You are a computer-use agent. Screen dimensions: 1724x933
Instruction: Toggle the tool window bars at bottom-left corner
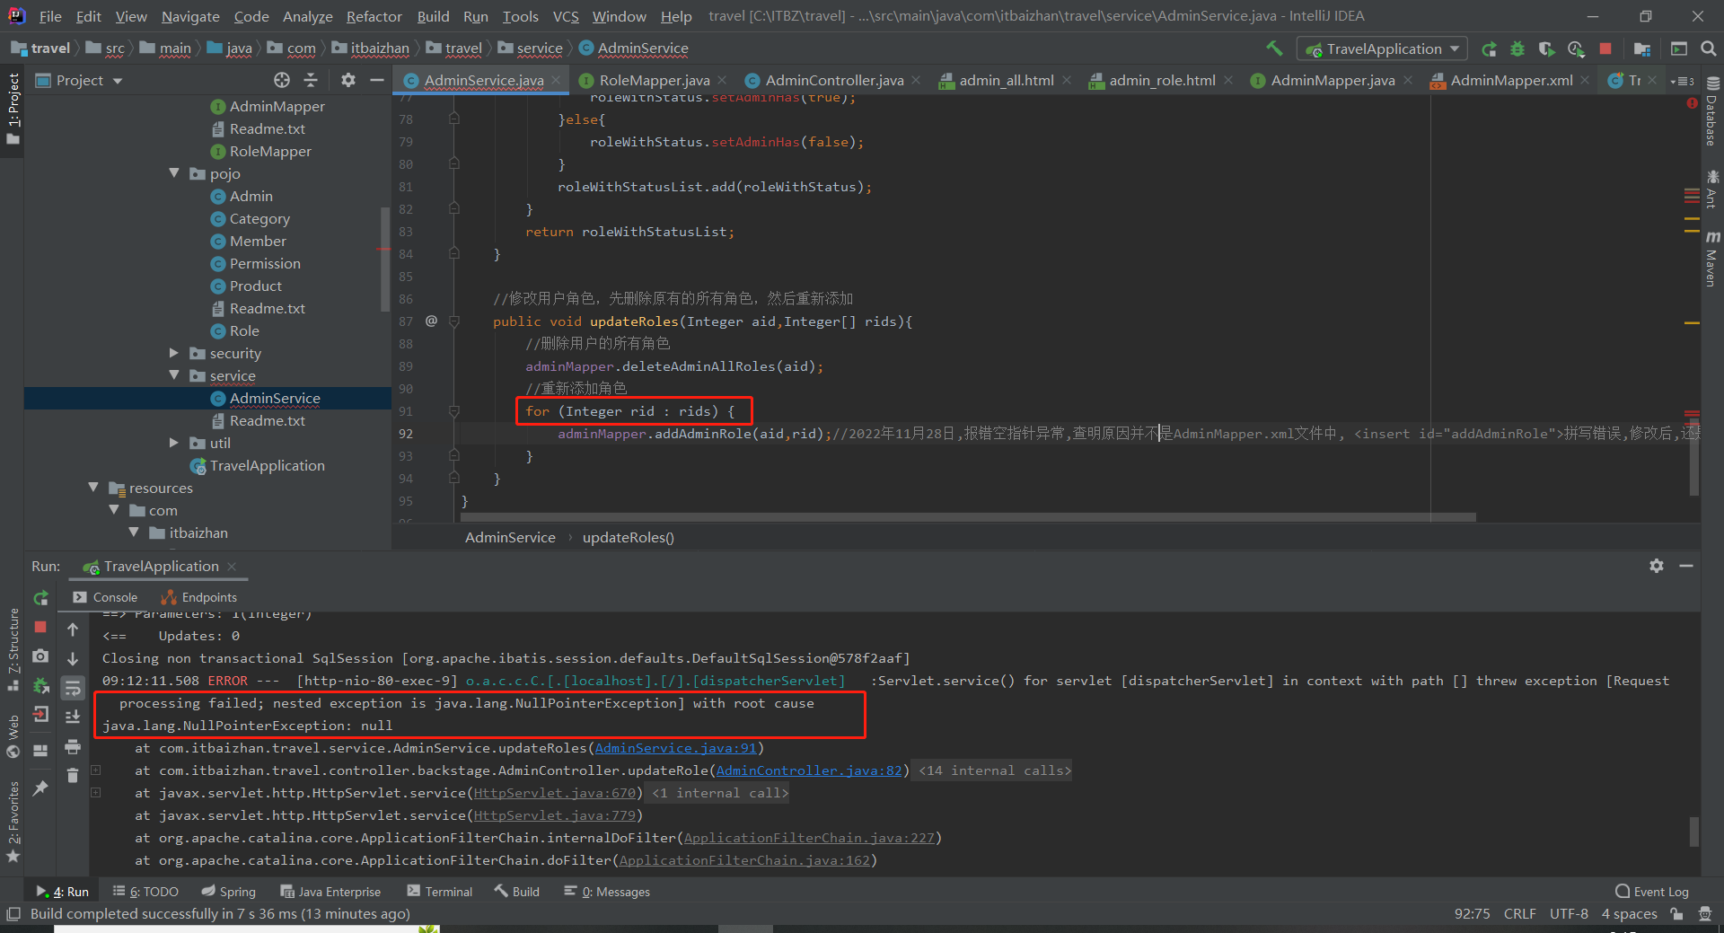coord(13,914)
